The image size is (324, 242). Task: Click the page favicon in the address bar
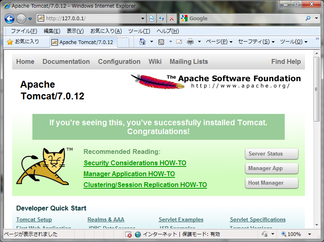pyautogui.click(x=41, y=18)
